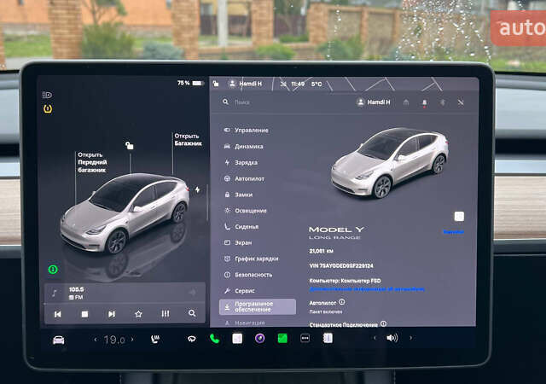Image resolution: width=546 pixels, height=384 pixels.
Task: Tap the blue vehicle name link
Action: [453, 232]
